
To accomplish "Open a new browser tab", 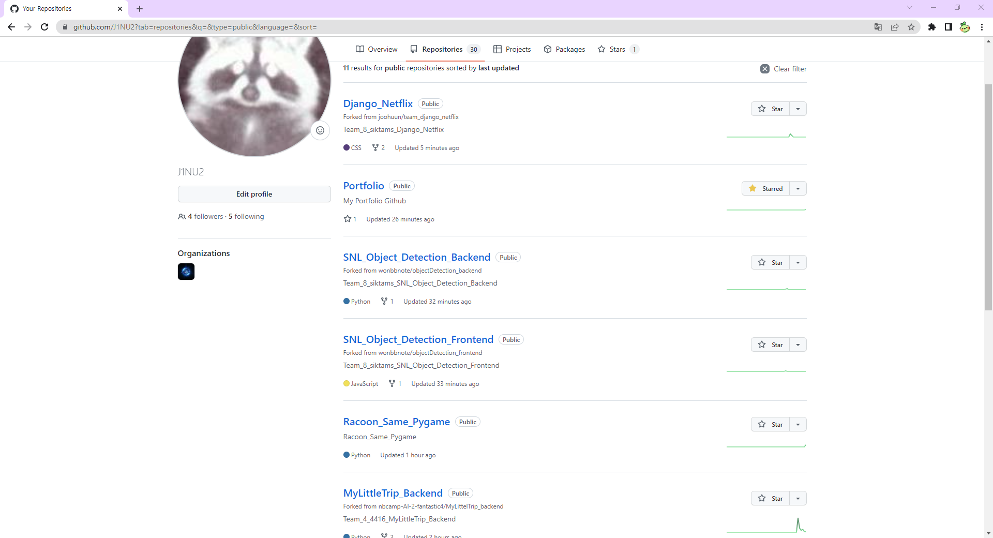I will [x=140, y=9].
